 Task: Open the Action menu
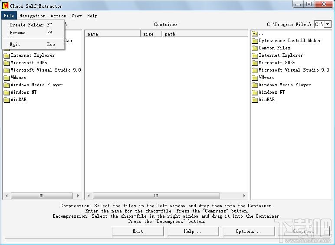[x=58, y=16]
